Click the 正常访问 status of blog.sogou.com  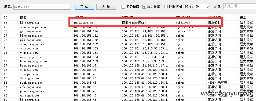214,36
